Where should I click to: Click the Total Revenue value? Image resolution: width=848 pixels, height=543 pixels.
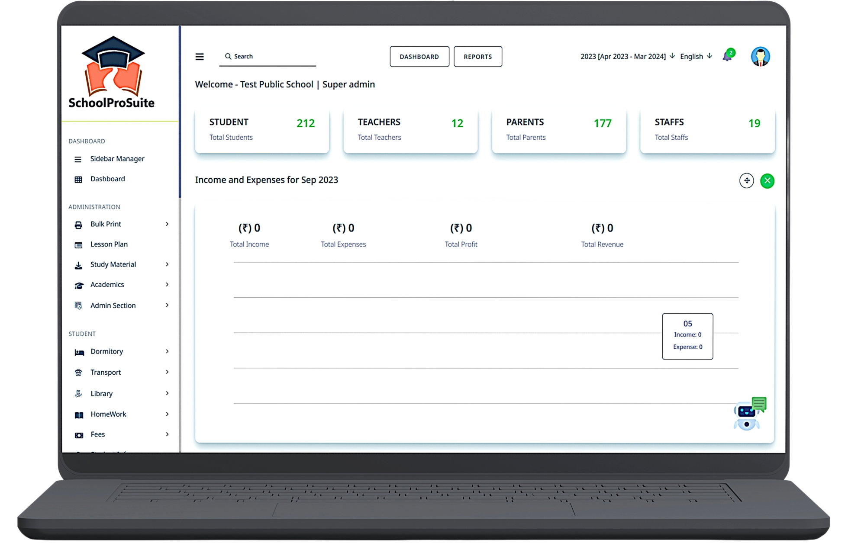click(x=602, y=228)
